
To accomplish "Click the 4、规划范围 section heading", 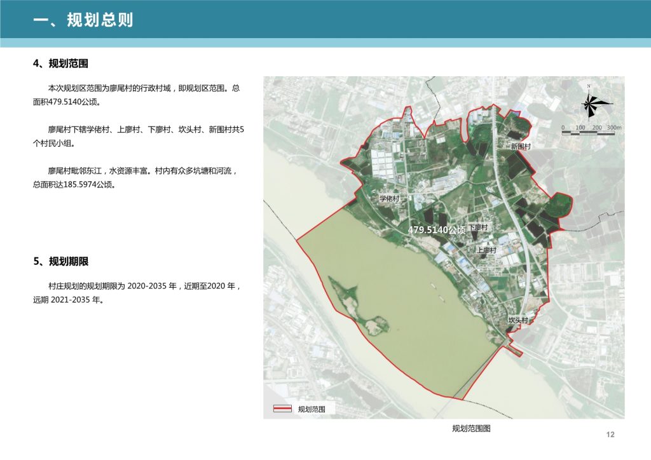I will point(60,64).
